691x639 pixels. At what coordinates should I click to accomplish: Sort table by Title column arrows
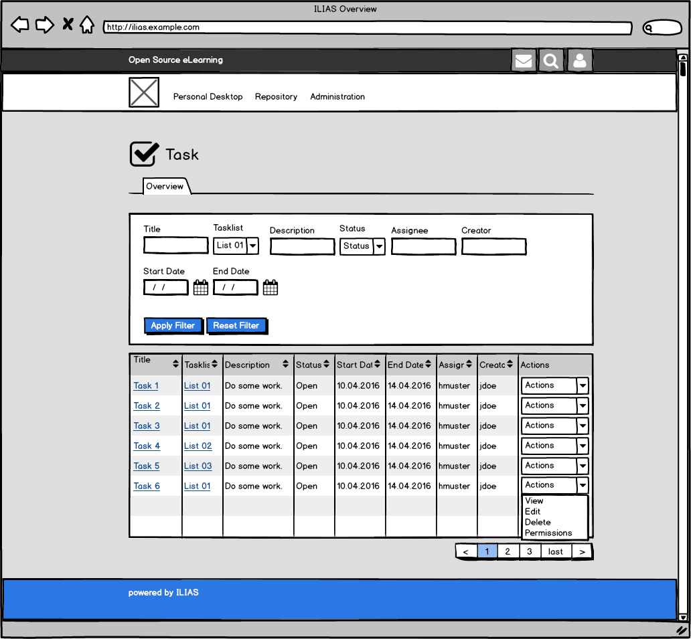point(175,364)
